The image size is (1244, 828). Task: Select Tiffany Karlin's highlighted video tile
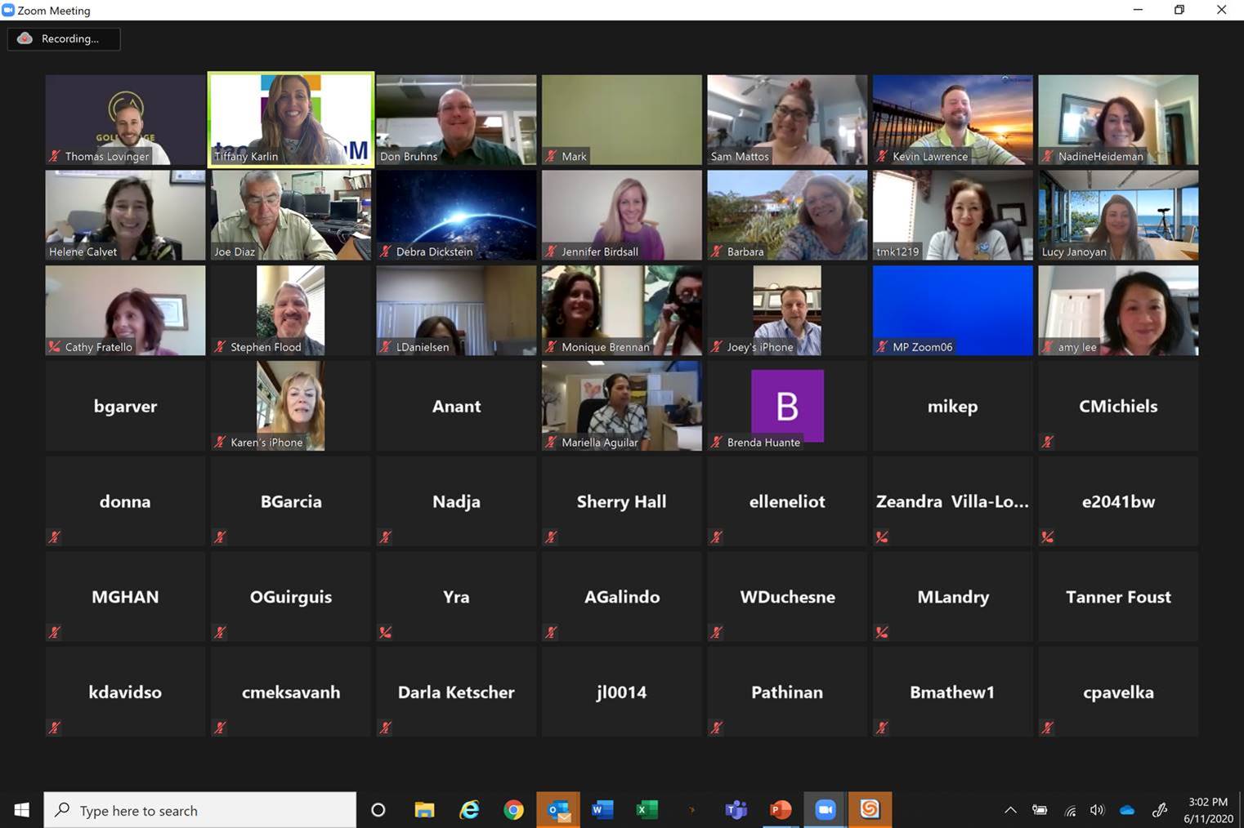pyautogui.click(x=291, y=120)
